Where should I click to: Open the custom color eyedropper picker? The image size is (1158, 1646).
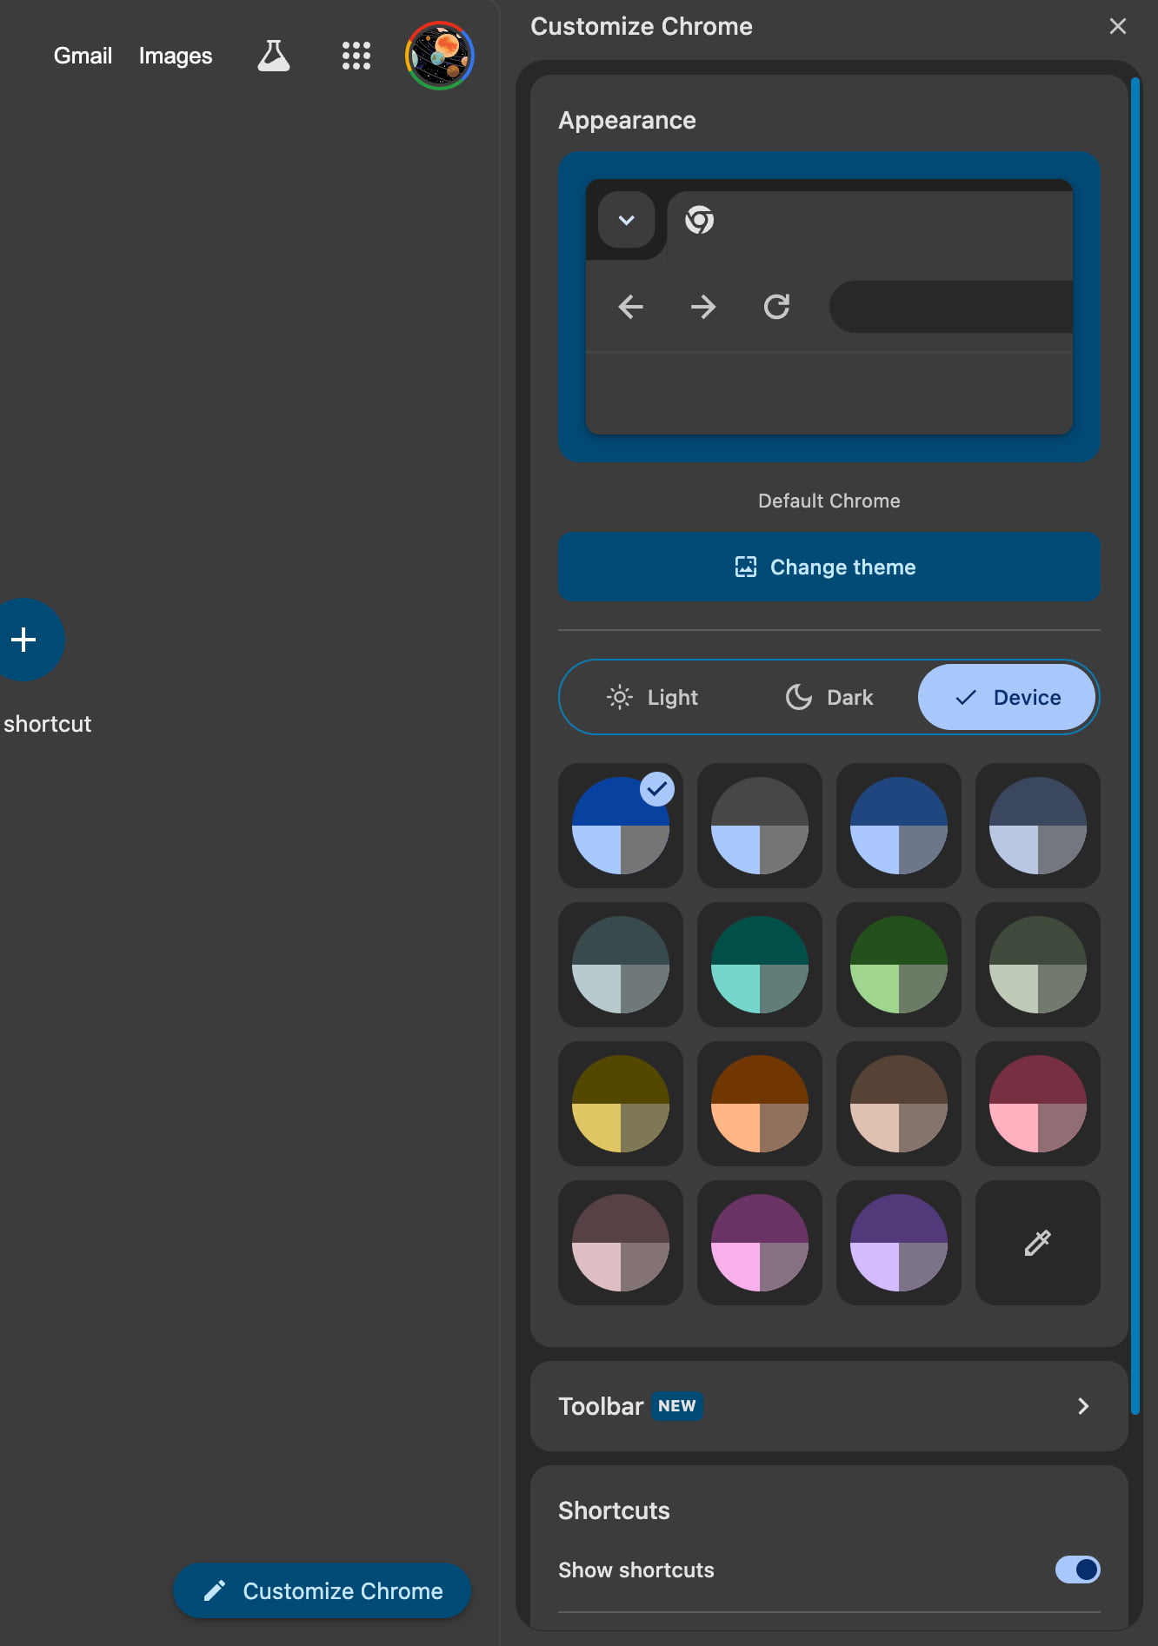tap(1037, 1242)
